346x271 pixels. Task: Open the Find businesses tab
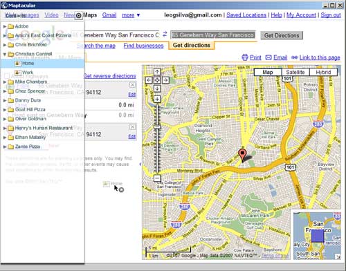tap(143, 46)
